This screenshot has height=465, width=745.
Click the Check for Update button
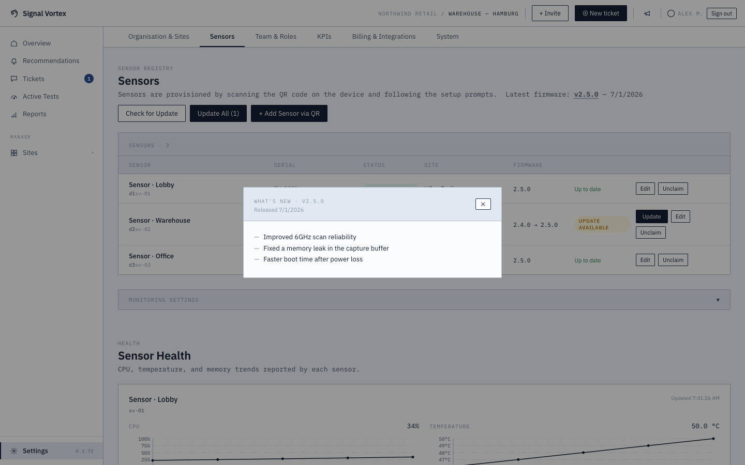click(152, 114)
